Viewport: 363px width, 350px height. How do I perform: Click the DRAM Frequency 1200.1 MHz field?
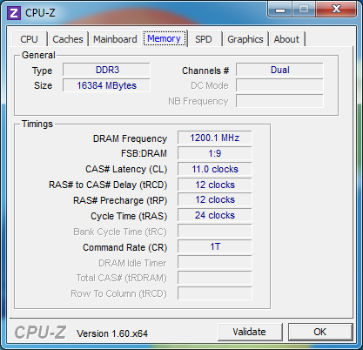pos(215,138)
